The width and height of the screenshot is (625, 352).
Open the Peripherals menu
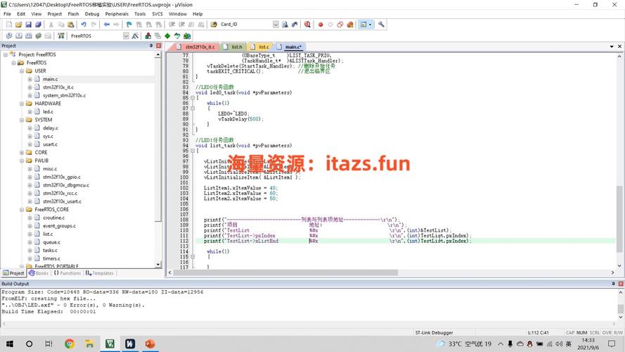(x=117, y=13)
